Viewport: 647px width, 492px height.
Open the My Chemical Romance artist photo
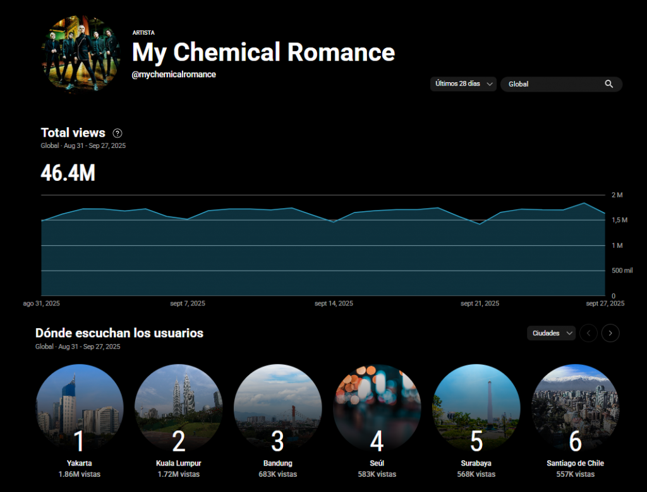click(x=81, y=54)
